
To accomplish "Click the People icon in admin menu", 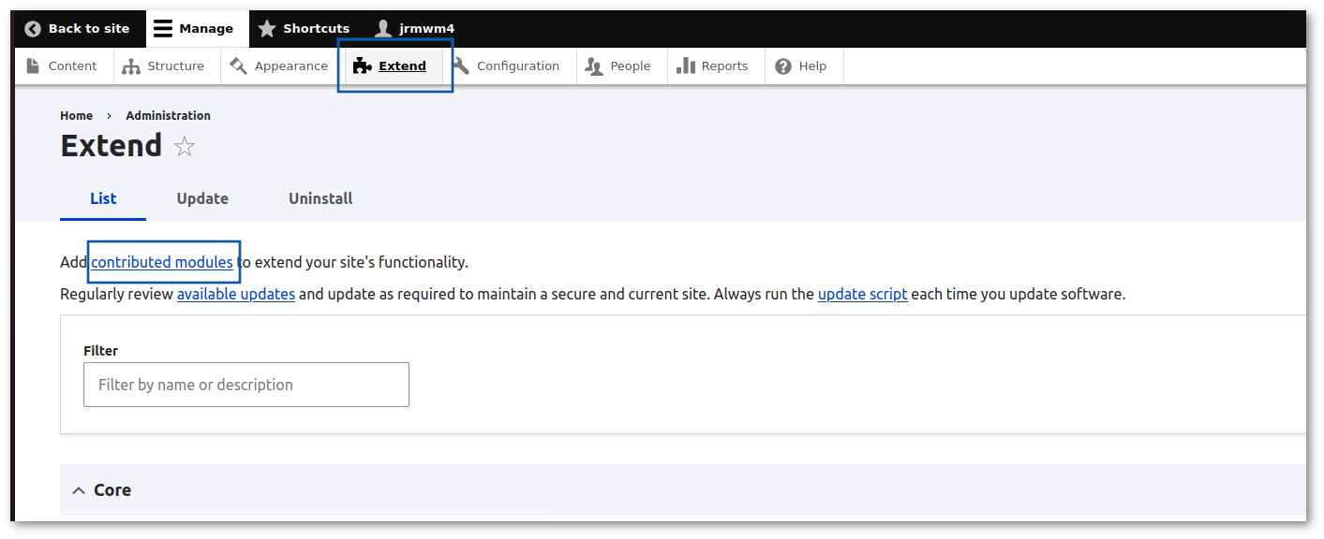I will (x=594, y=66).
